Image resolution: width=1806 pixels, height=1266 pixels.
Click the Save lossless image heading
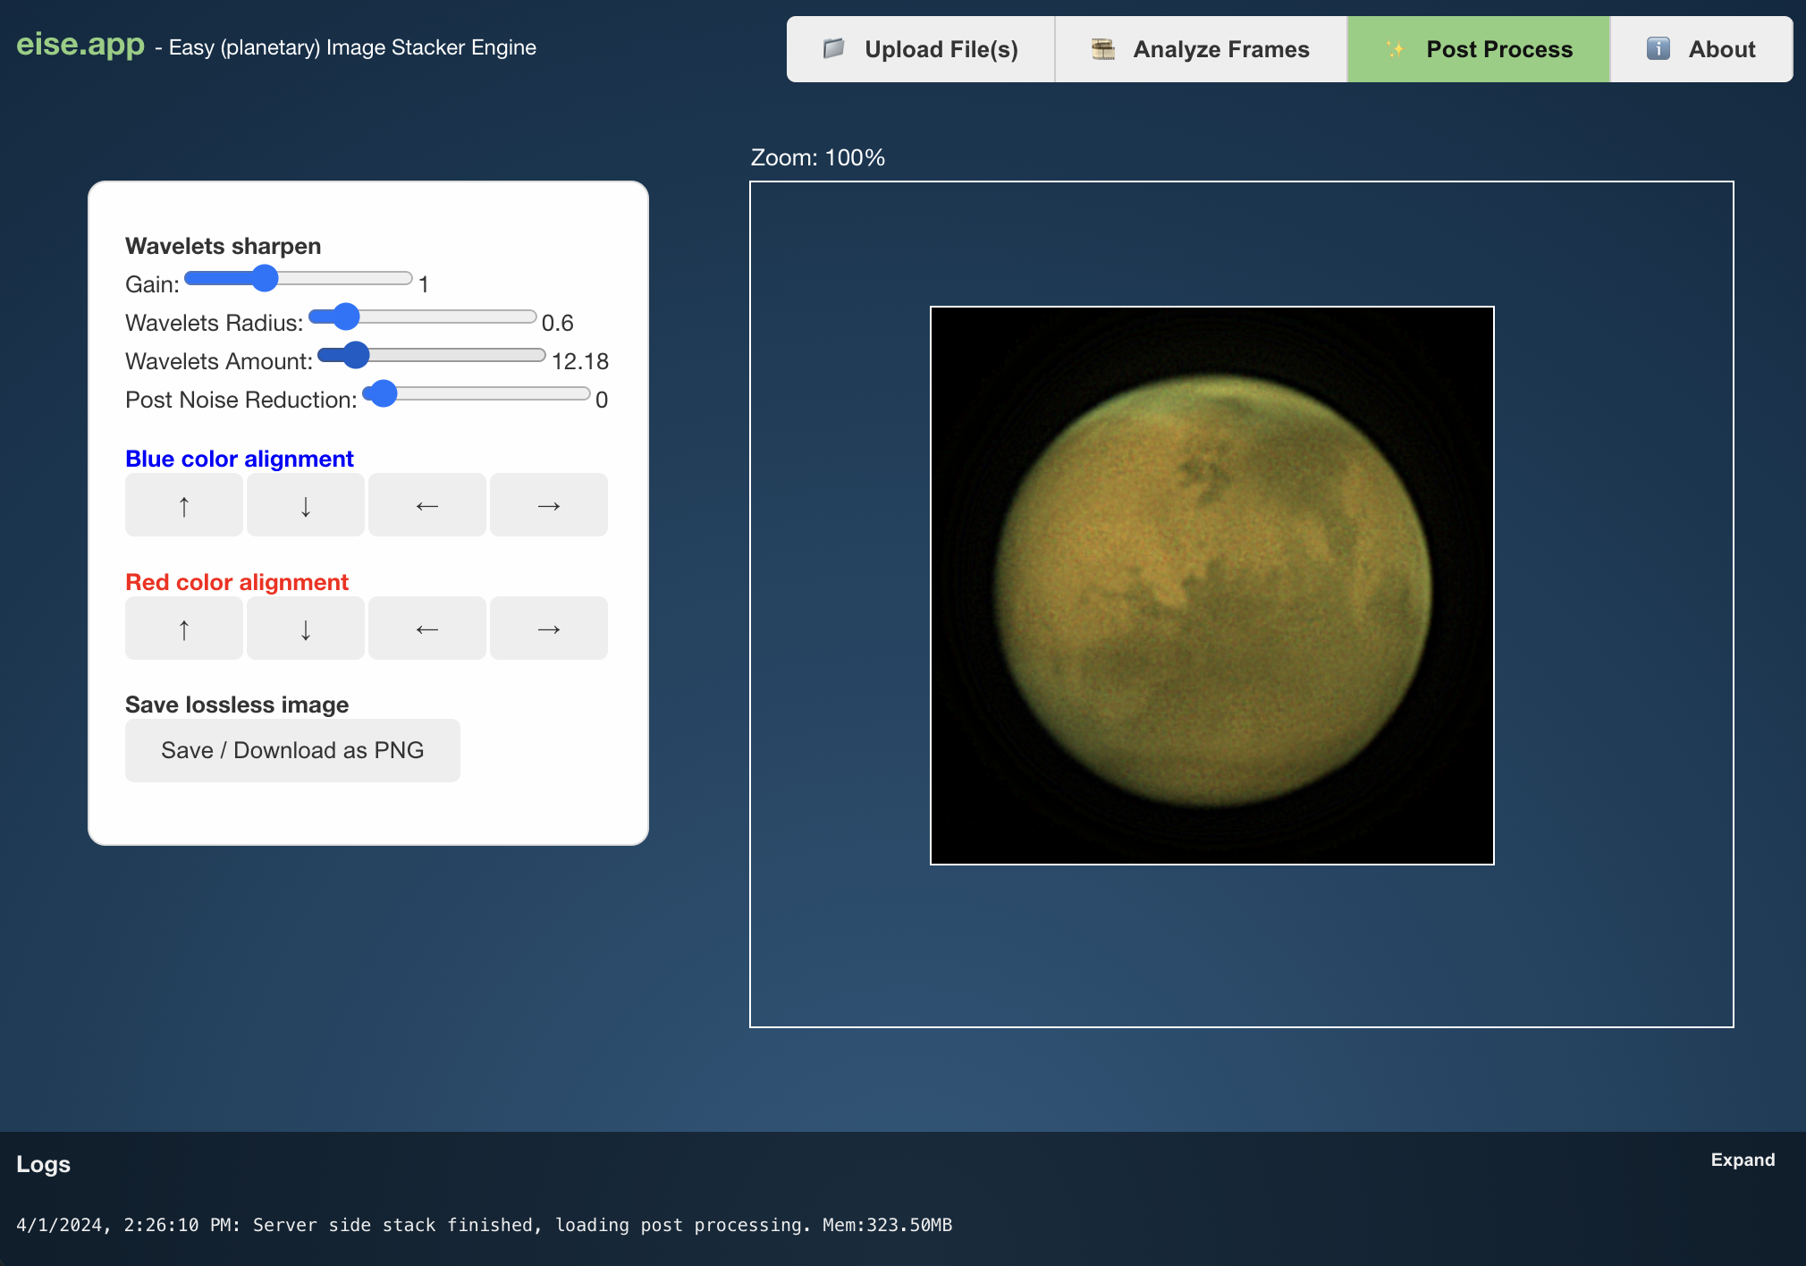tap(237, 705)
